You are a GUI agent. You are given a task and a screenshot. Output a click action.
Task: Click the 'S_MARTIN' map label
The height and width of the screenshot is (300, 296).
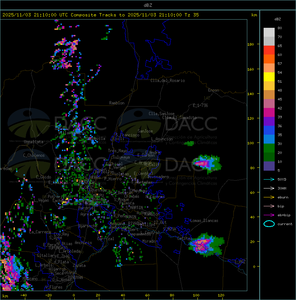(x=134, y=208)
